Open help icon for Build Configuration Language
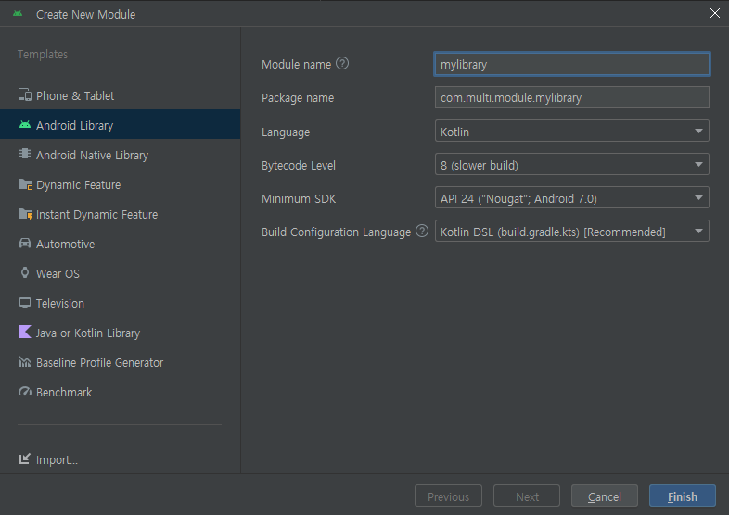The image size is (729, 515). [x=422, y=231]
